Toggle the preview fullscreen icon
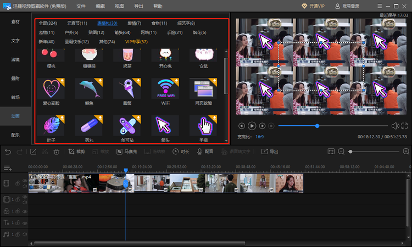 click(404, 126)
